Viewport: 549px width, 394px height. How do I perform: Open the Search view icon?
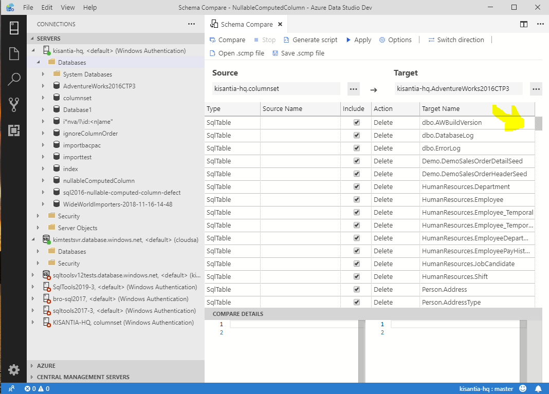click(x=14, y=79)
